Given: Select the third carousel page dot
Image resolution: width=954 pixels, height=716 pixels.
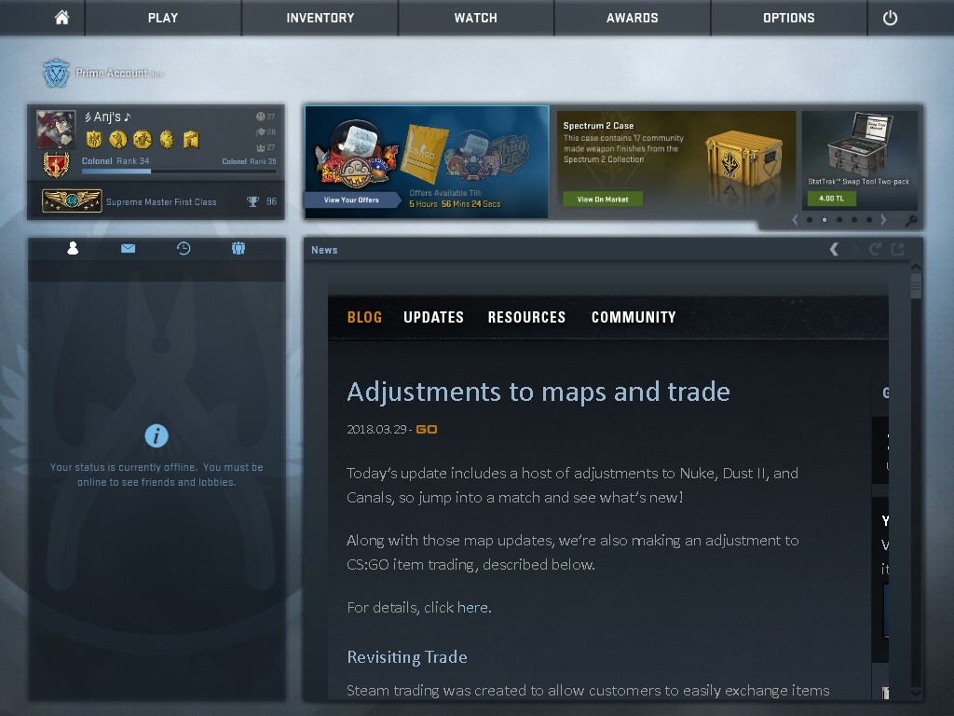Looking at the screenshot, I should coord(839,220).
